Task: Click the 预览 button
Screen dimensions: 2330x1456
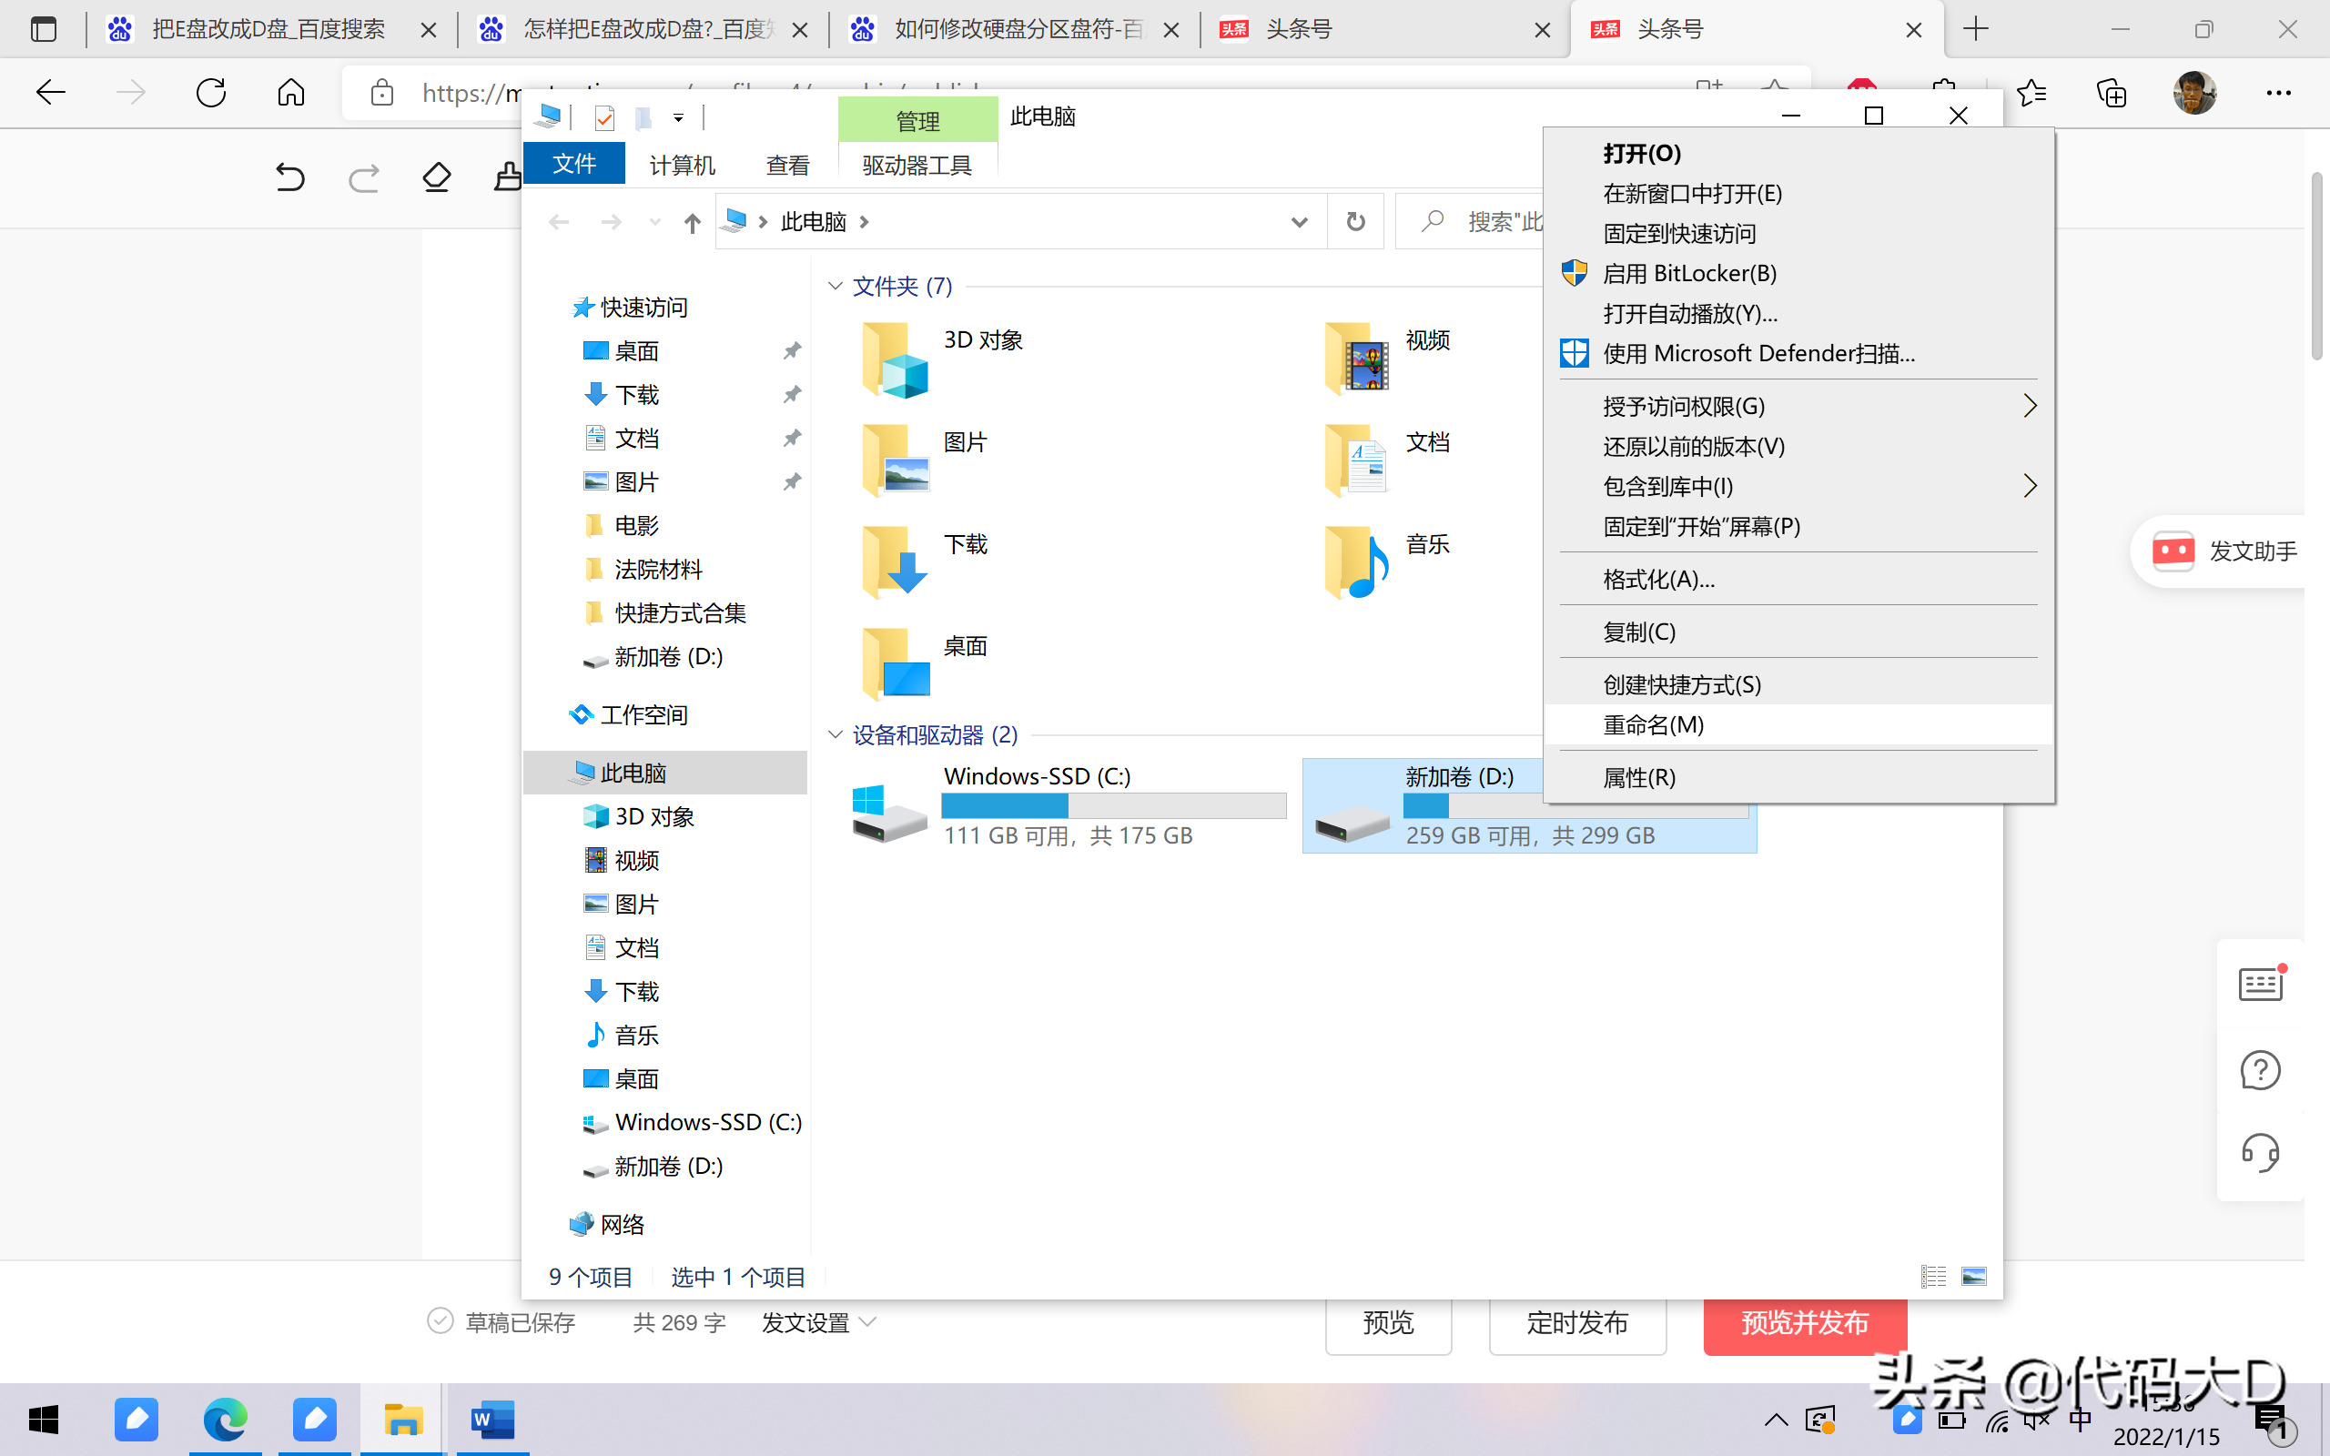Action: [x=1388, y=1323]
